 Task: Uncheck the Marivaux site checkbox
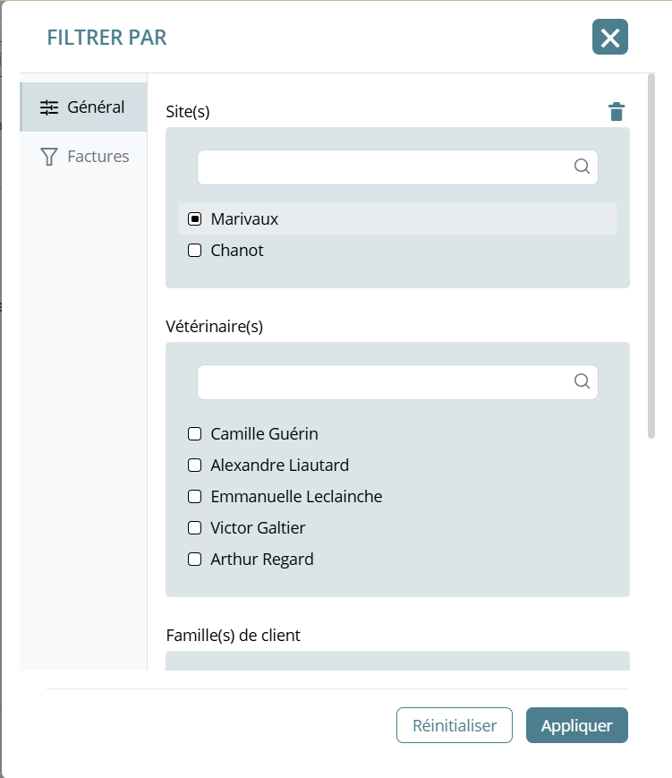194,219
